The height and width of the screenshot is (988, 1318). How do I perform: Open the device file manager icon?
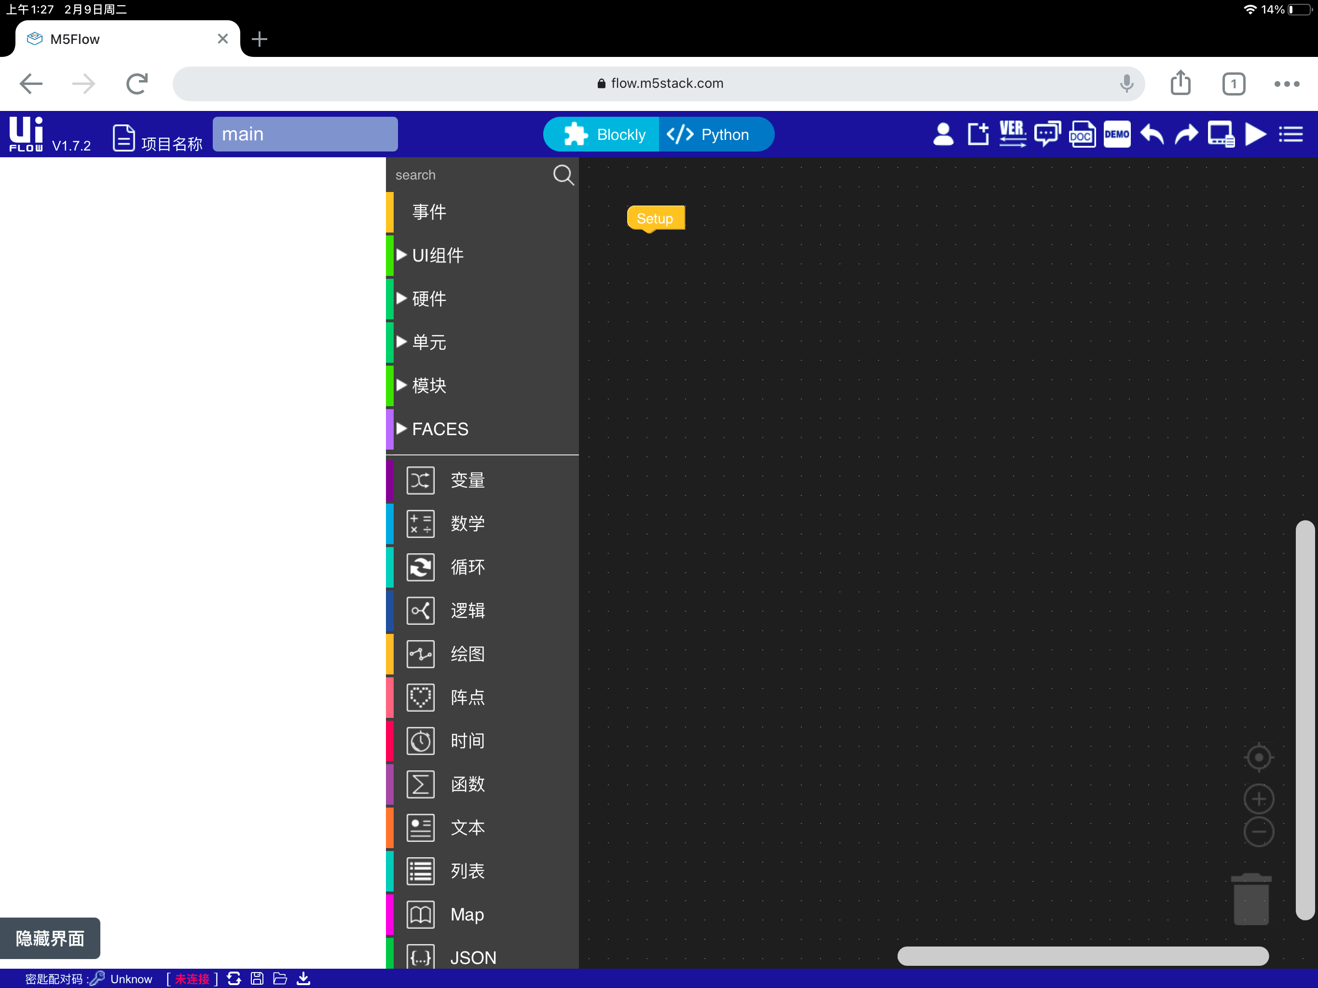point(1221,134)
